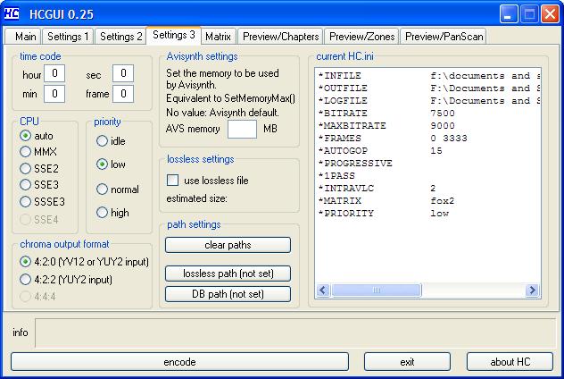Open the about HC dialog
564x379 pixels.
[510, 362]
